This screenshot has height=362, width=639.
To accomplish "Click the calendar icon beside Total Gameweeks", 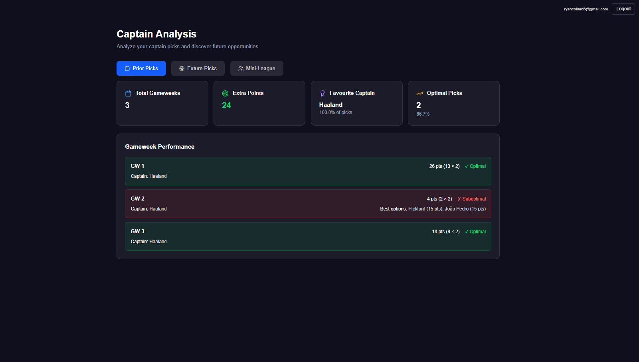I will 128,93.
